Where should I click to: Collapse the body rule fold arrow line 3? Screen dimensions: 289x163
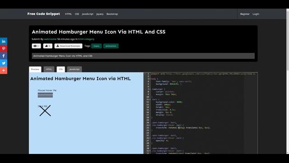150,79
